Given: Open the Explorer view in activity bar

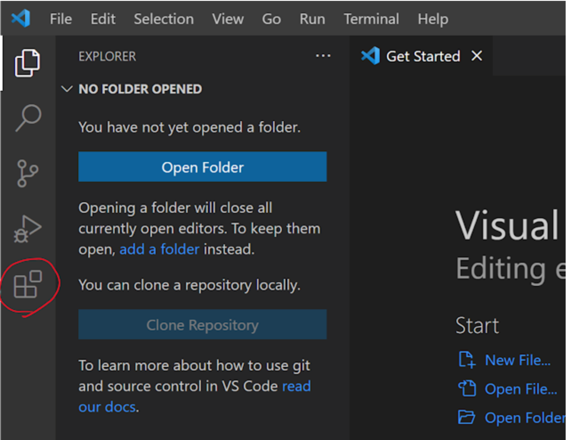Looking at the screenshot, I should 27,62.
